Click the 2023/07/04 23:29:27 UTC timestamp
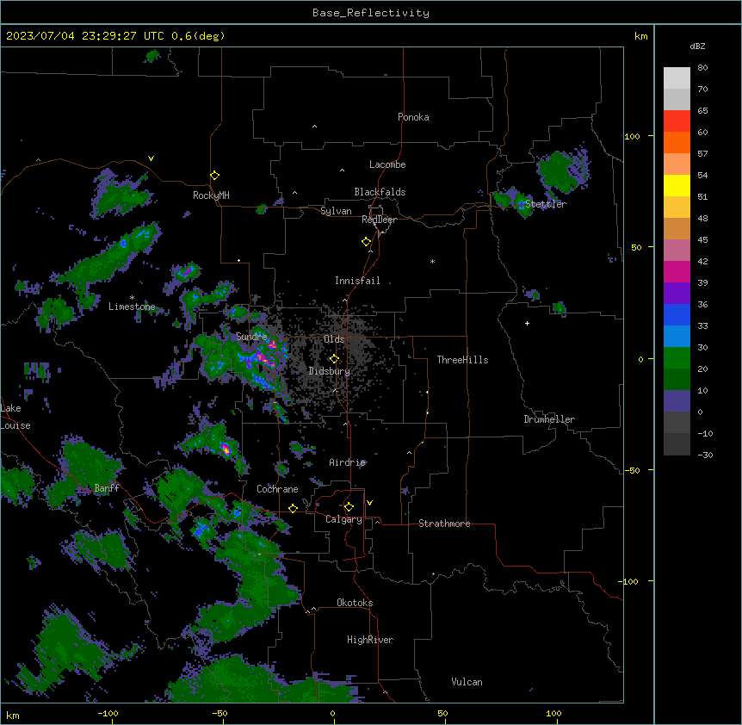Screen dimensions: 742x725 [84, 36]
